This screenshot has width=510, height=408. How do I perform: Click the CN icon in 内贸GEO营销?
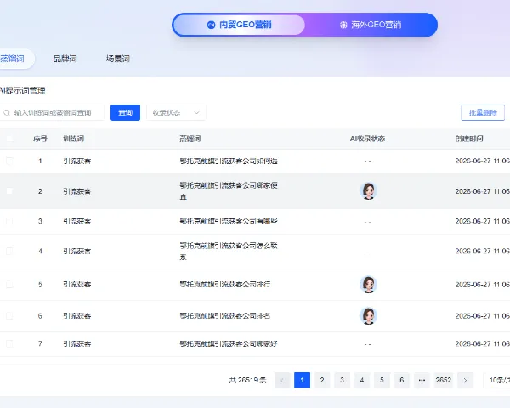[211, 25]
